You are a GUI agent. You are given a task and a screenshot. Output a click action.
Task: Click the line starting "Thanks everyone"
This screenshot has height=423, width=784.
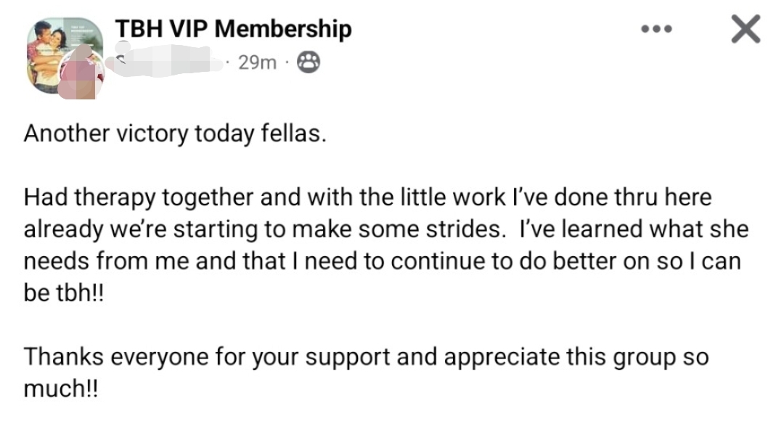pyautogui.click(x=366, y=357)
